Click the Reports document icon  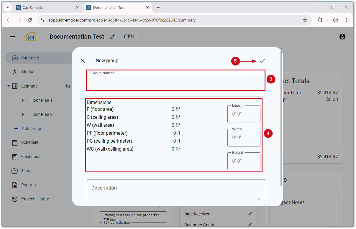(x=15, y=185)
